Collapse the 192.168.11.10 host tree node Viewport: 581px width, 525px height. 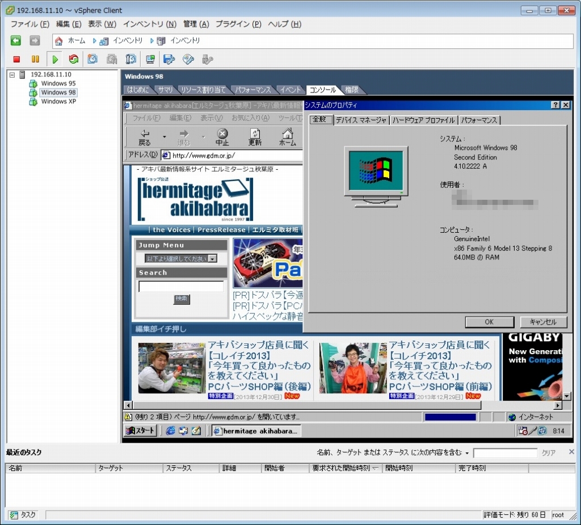12,75
